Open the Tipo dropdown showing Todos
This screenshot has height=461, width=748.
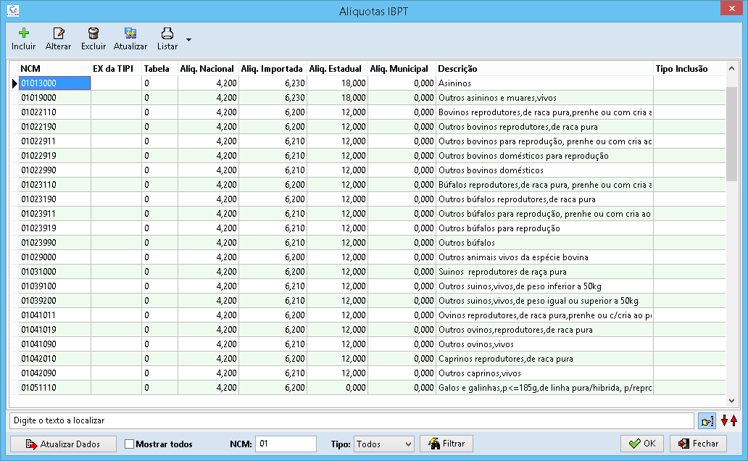(x=384, y=444)
